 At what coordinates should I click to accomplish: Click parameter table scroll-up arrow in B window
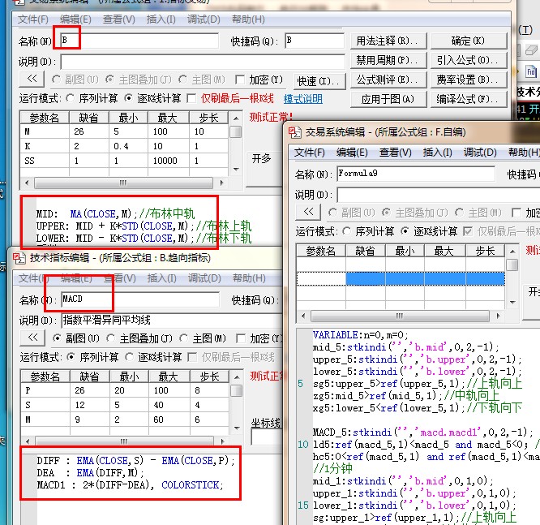tap(236, 118)
